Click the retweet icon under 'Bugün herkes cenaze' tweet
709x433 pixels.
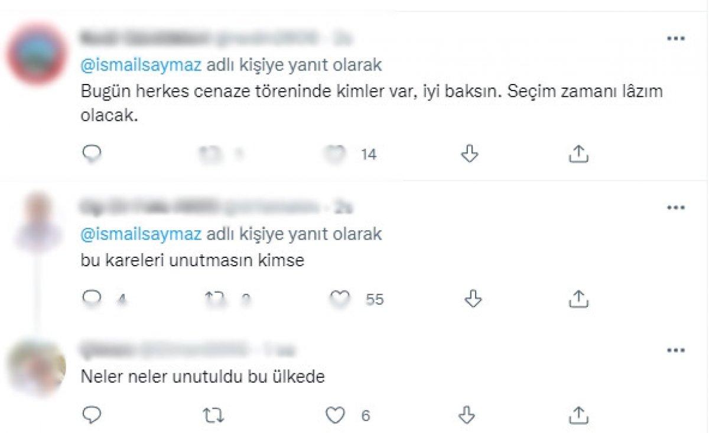[211, 154]
